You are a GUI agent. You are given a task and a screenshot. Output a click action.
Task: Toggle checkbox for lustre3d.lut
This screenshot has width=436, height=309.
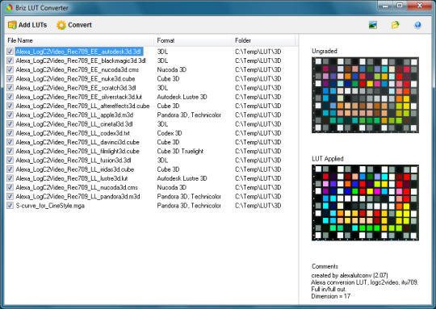(x=10, y=178)
